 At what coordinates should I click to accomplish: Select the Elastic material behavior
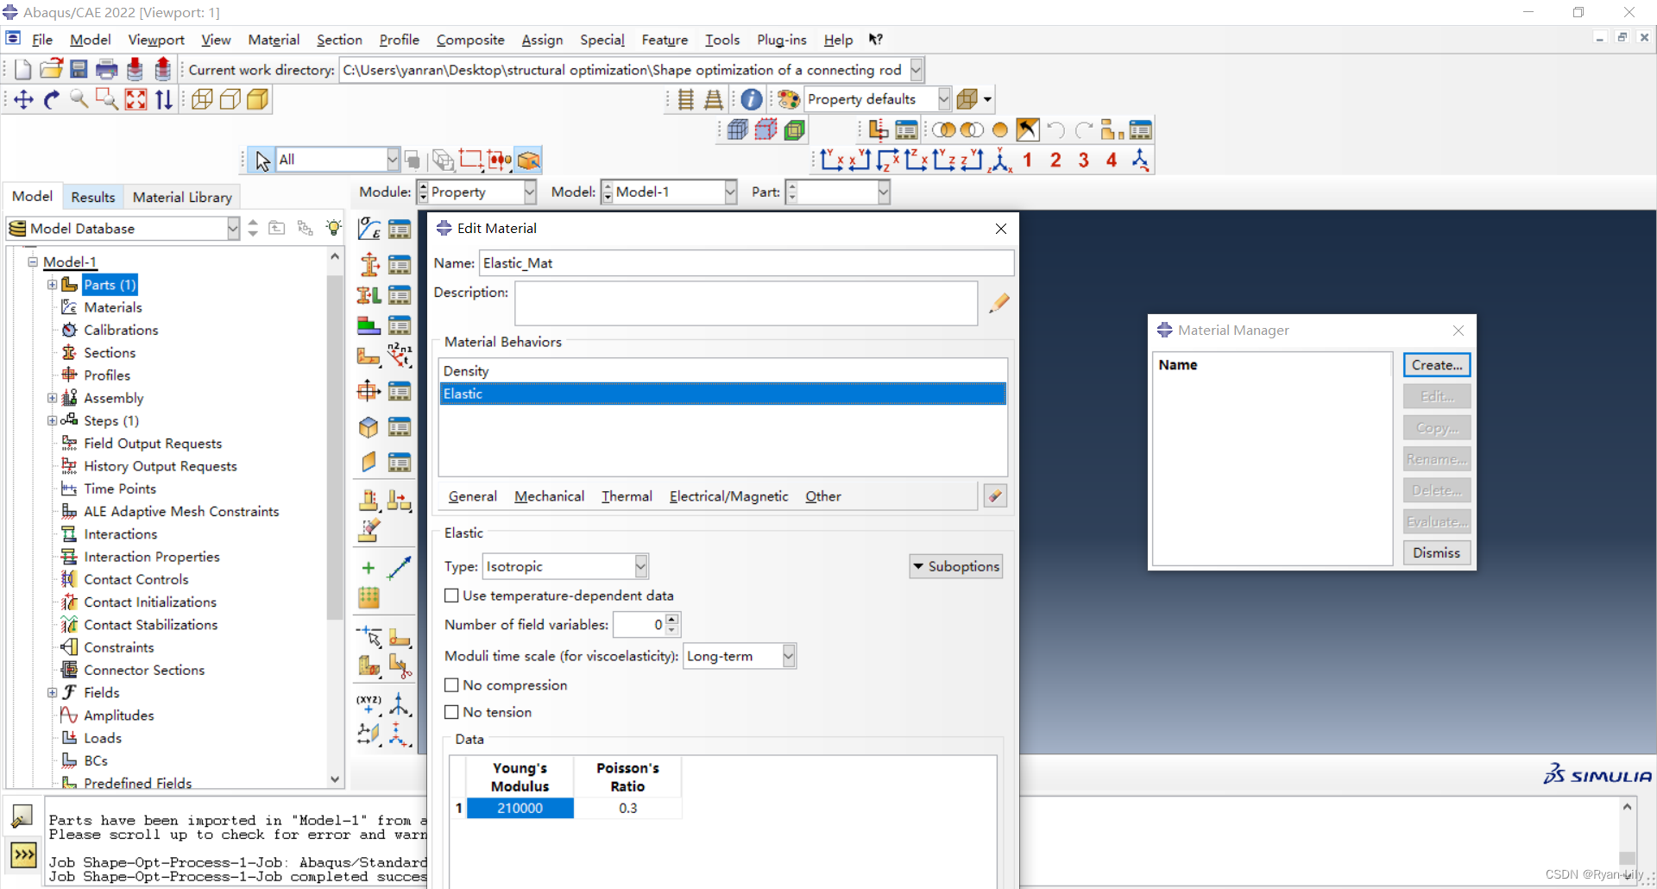(722, 394)
